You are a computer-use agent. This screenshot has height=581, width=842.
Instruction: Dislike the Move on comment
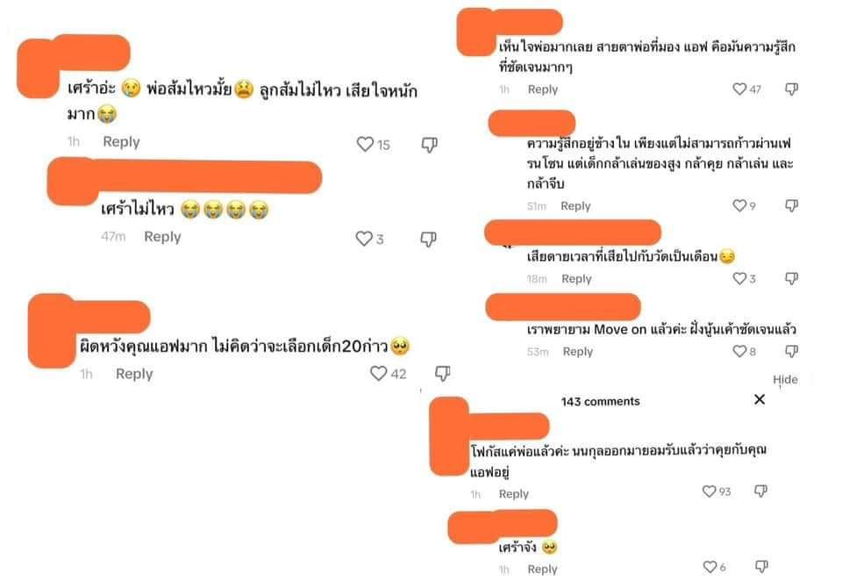click(x=791, y=351)
